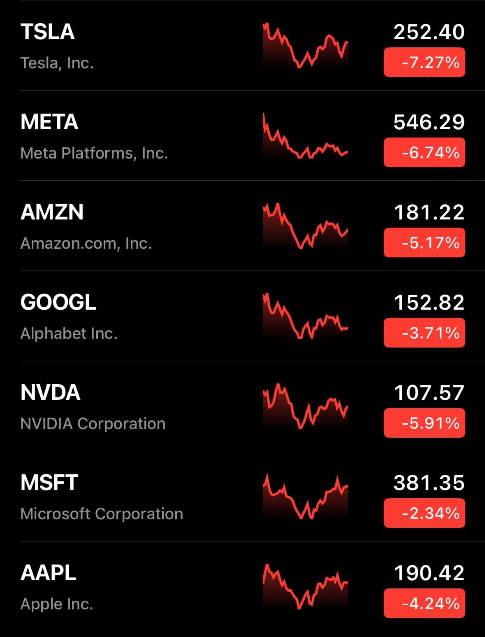Open the AAPL sparkline chart

click(305, 586)
